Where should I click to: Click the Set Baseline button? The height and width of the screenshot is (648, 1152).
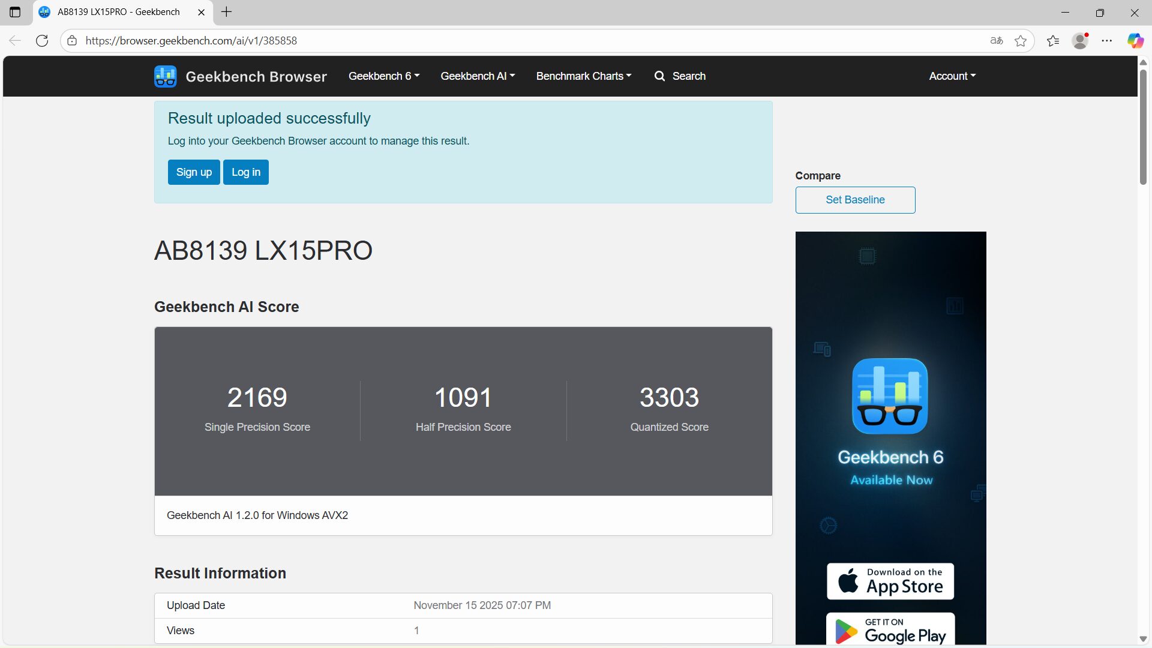[855, 200]
